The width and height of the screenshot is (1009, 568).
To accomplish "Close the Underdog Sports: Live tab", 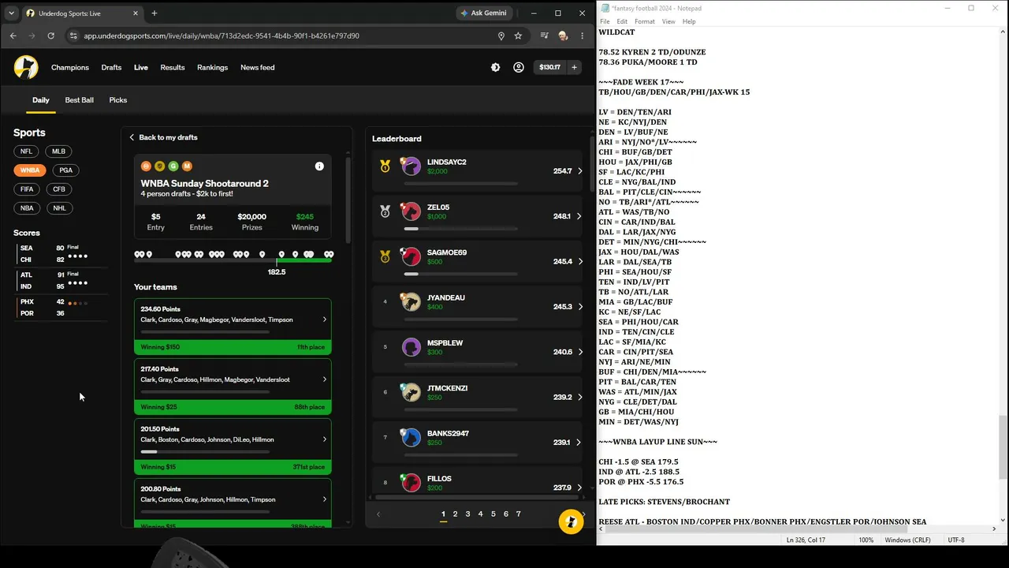I will 136,13.
